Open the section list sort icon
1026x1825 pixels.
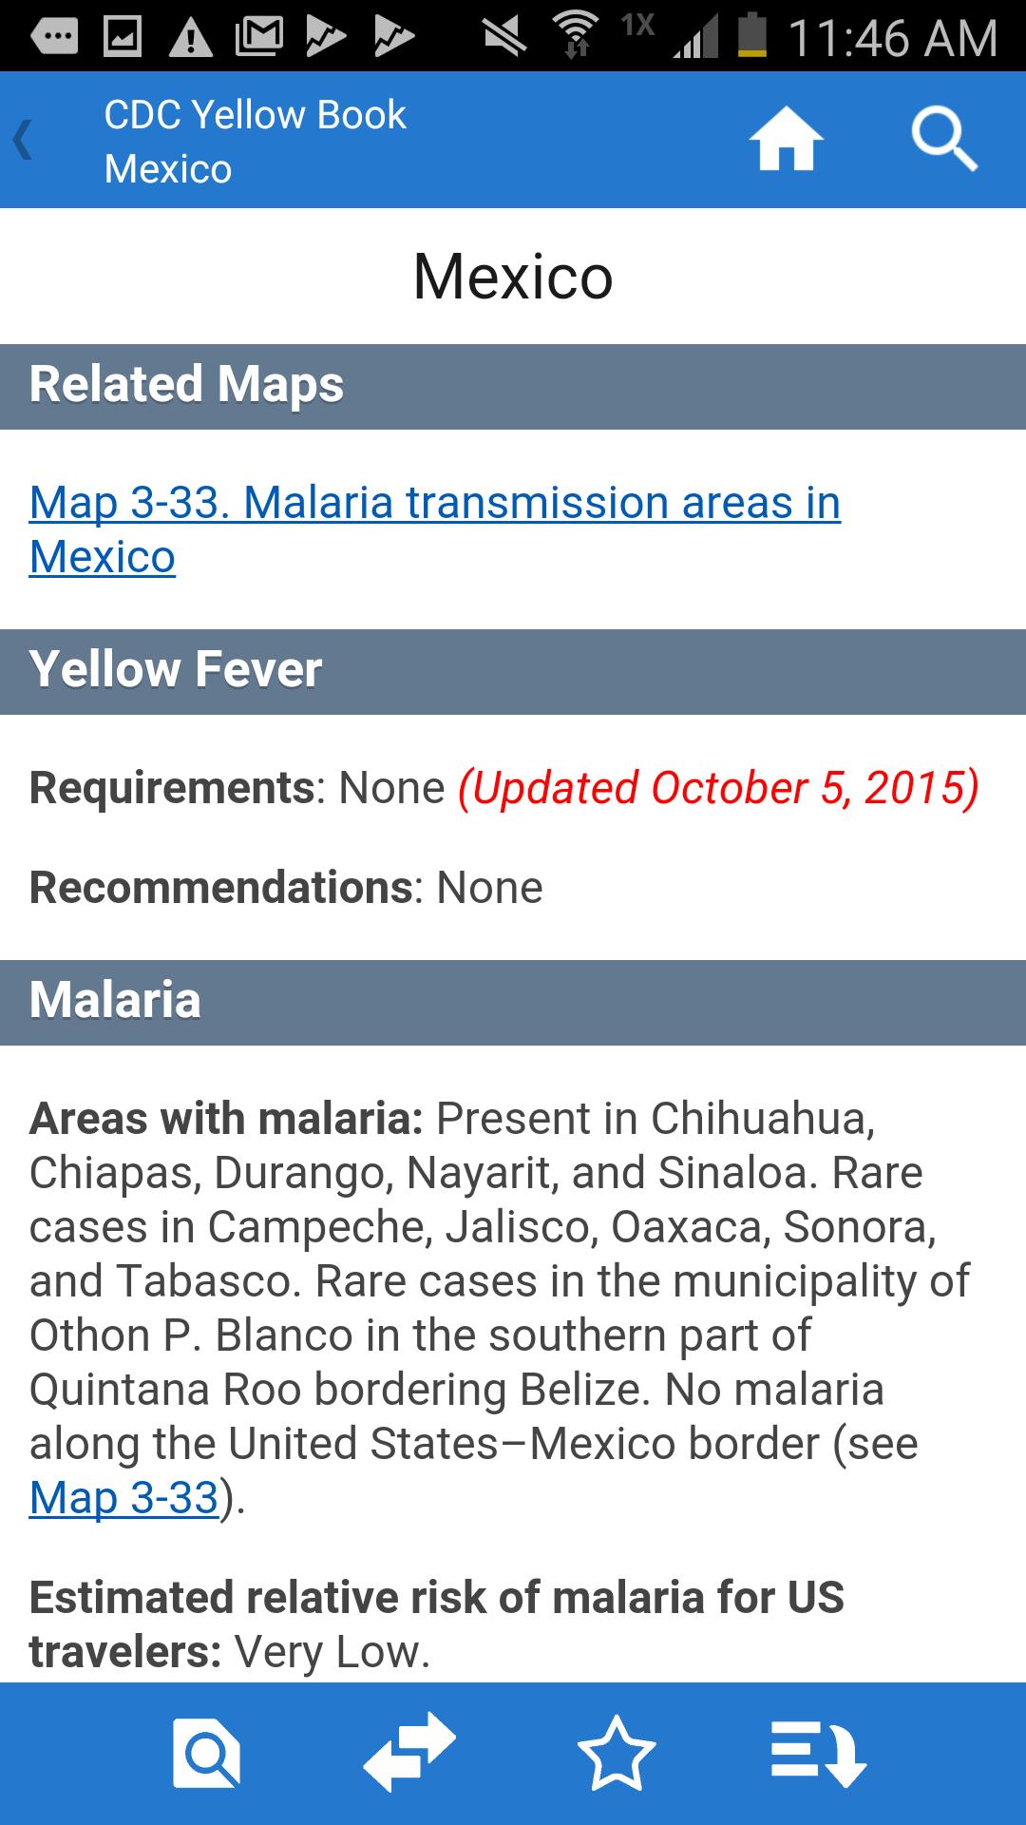coord(819,1752)
